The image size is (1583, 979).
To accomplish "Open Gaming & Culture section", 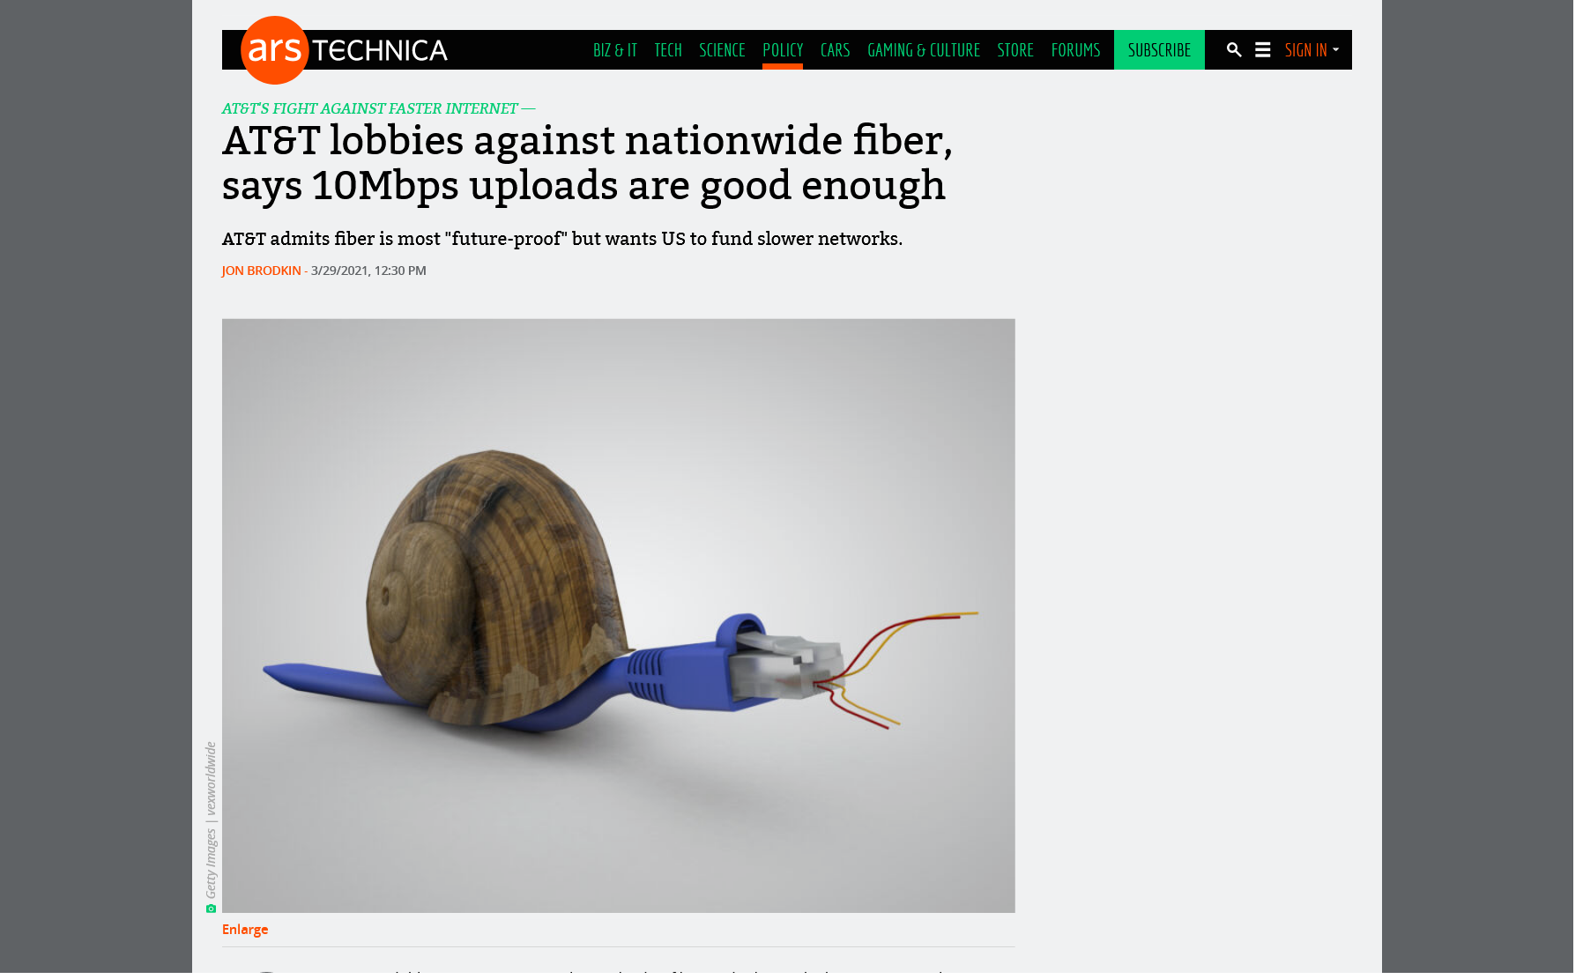I will (924, 50).
